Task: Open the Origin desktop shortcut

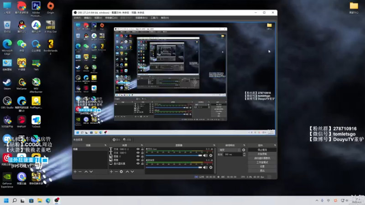Action: pos(50,8)
